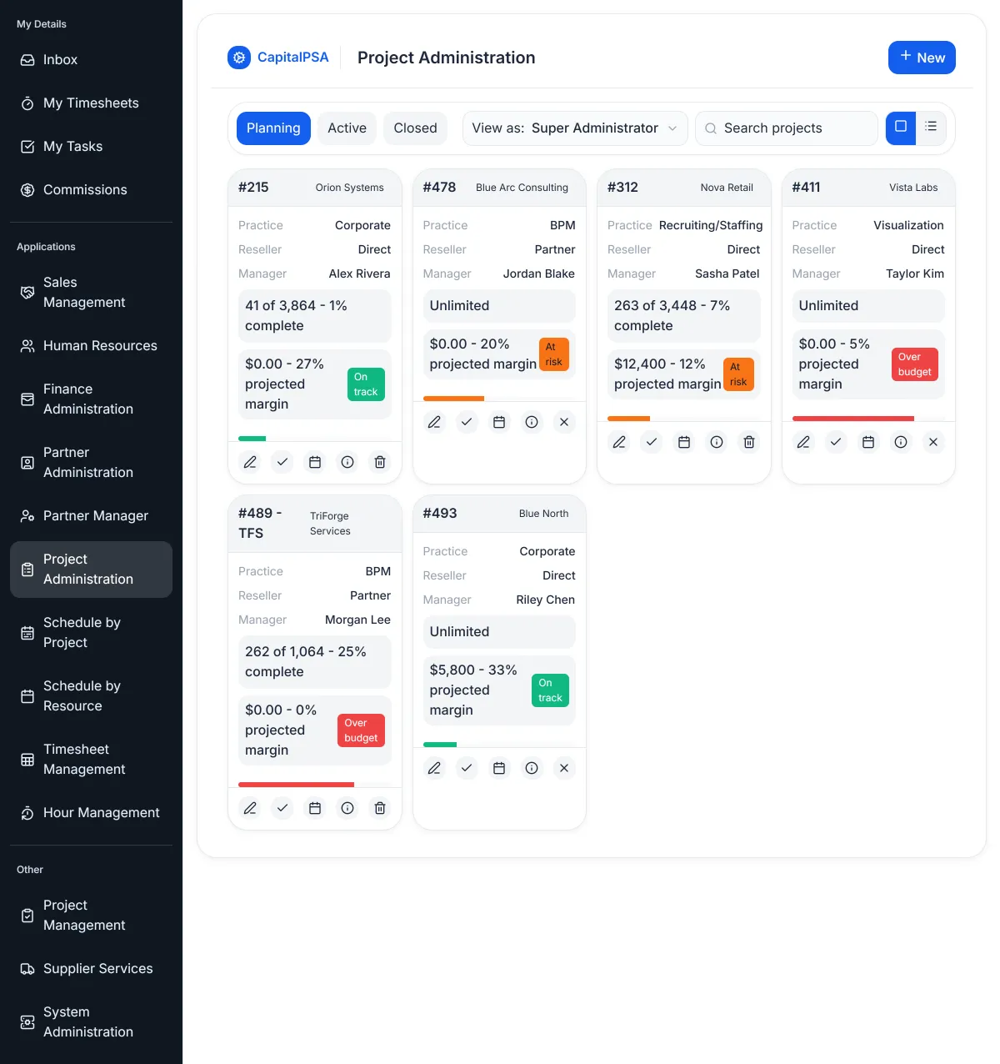This screenshot has height=1064, width=1000.
Task: Switch to card view layout
Action: 900,128
